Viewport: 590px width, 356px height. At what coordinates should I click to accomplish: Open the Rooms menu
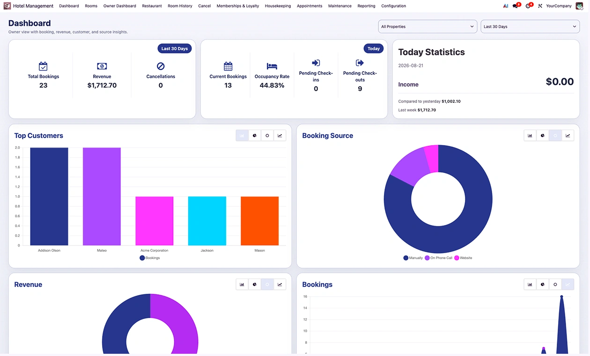click(91, 6)
